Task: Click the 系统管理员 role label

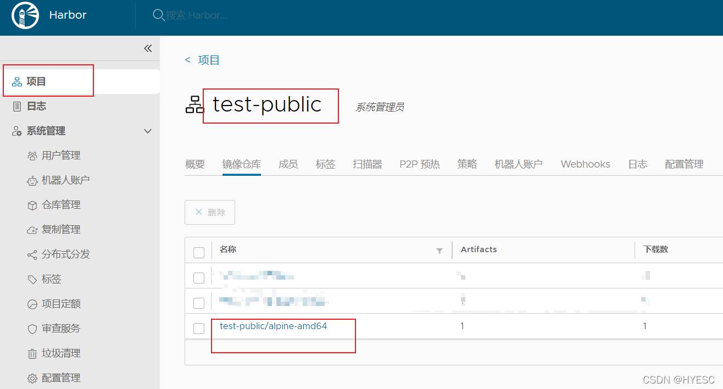Action: [x=380, y=107]
